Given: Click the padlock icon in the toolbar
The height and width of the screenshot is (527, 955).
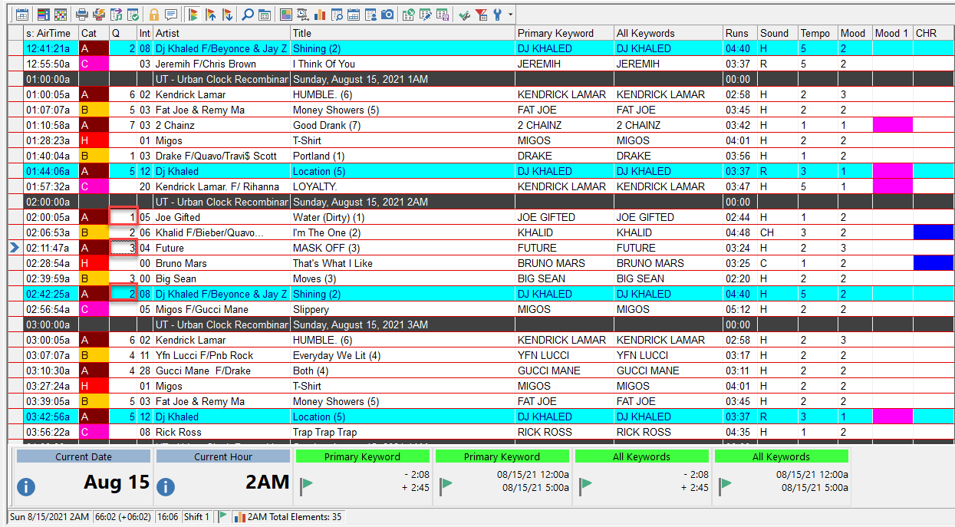Looking at the screenshot, I should 154,15.
